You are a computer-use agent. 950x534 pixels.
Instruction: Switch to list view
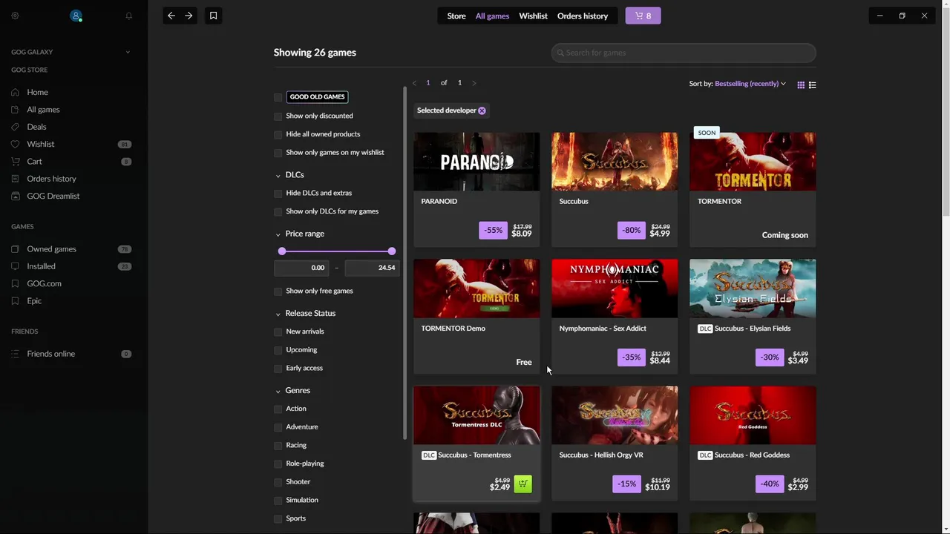tap(813, 85)
